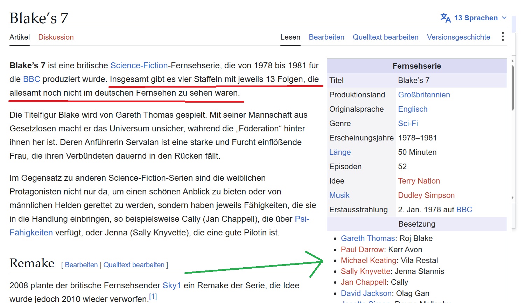Switch to the Artikel tab

pos(20,37)
